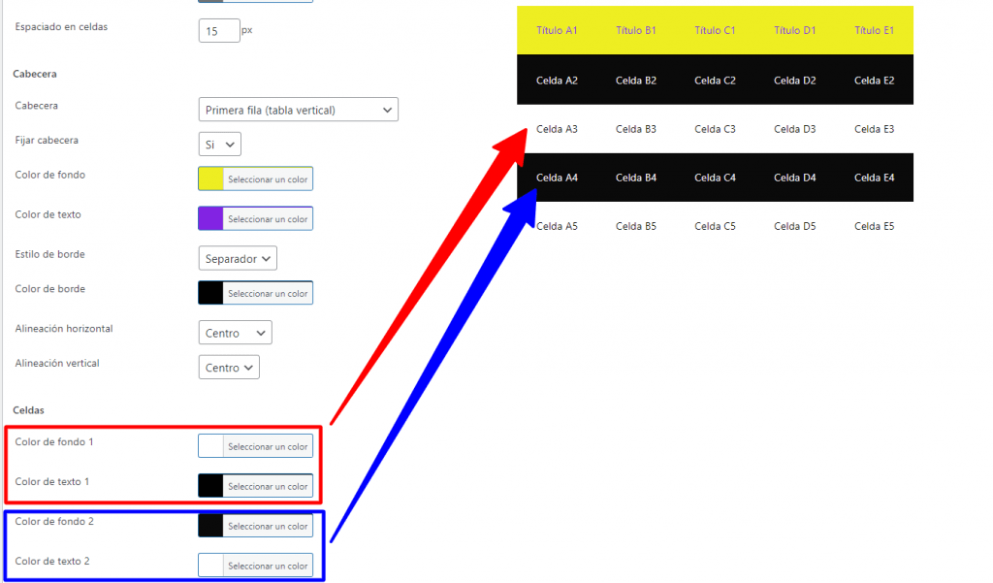993x583 pixels.
Task: Expand the Estilo de borde dropdown
Action: pyautogui.click(x=238, y=258)
